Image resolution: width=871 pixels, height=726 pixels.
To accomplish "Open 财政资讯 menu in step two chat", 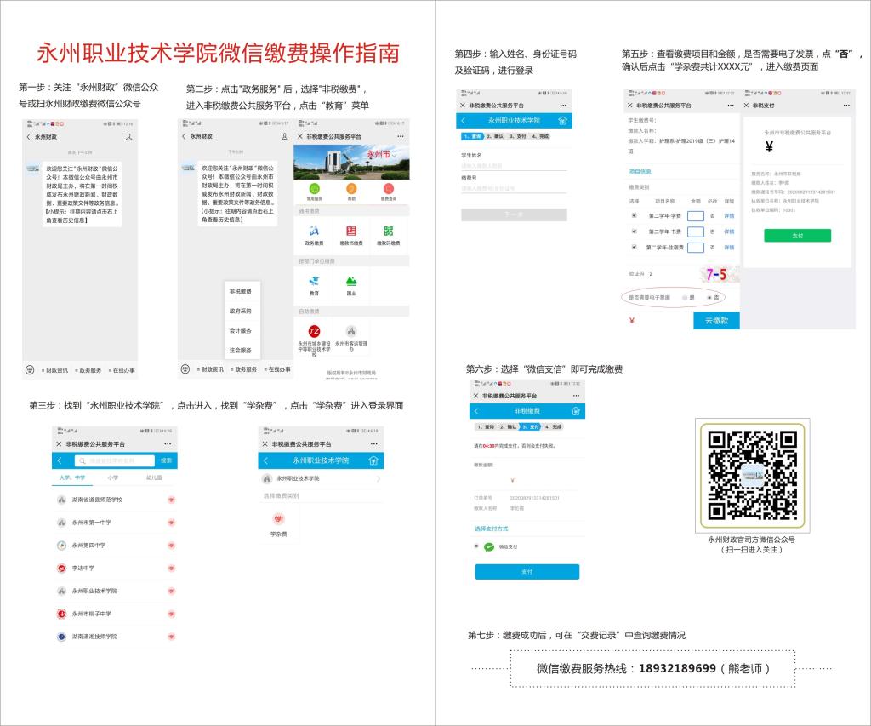I will coord(211,369).
